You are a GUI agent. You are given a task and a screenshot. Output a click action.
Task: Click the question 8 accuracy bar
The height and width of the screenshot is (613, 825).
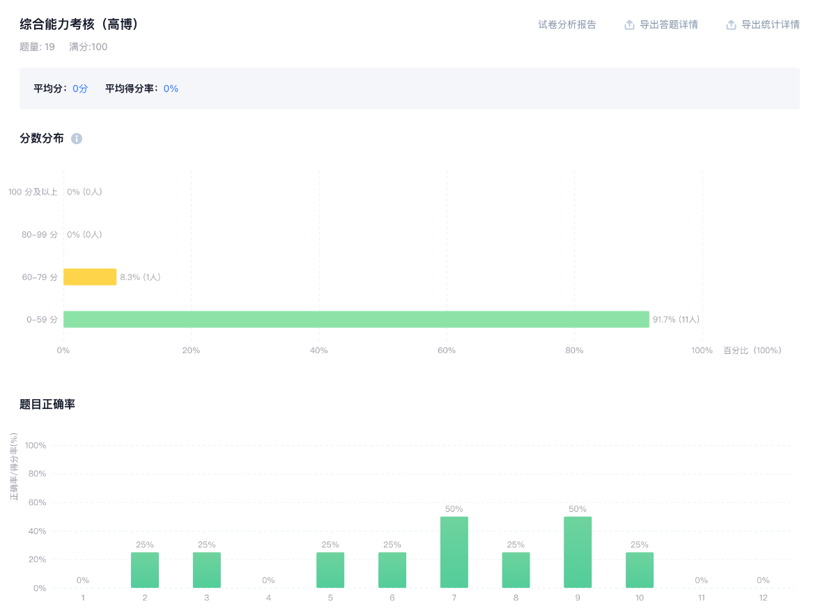click(516, 570)
